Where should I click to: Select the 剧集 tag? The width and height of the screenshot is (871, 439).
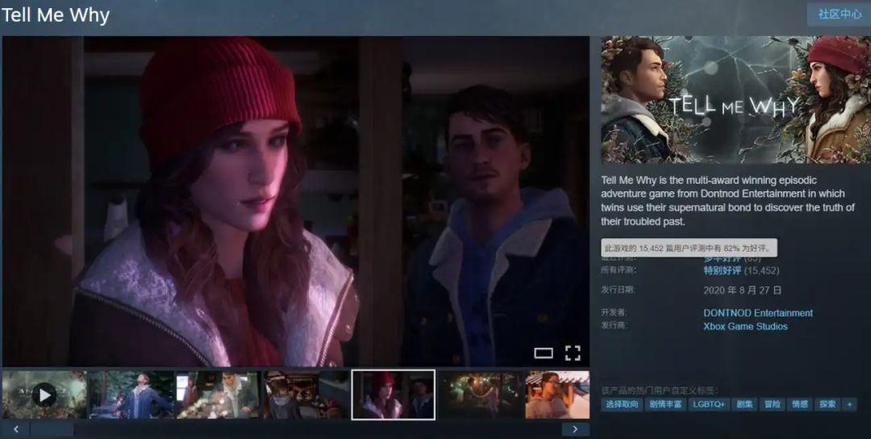tap(744, 404)
